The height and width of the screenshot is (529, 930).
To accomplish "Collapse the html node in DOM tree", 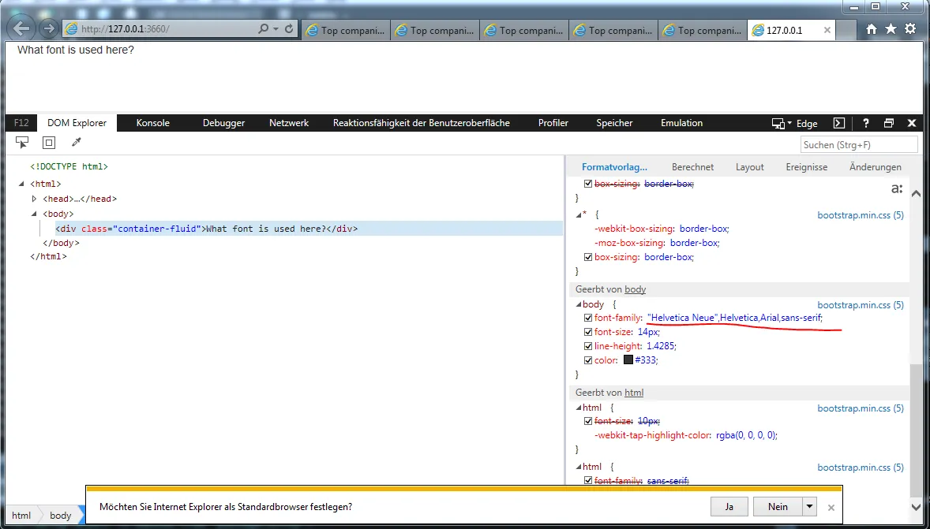I will (x=22, y=184).
